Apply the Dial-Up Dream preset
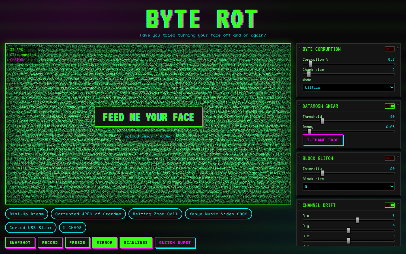The width and height of the screenshot is (406, 254). (27, 214)
